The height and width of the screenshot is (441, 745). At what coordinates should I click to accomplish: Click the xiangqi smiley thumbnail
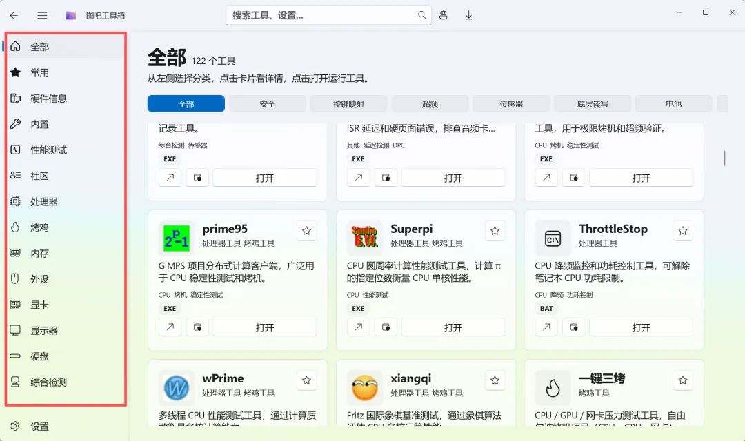click(x=364, y=388)
